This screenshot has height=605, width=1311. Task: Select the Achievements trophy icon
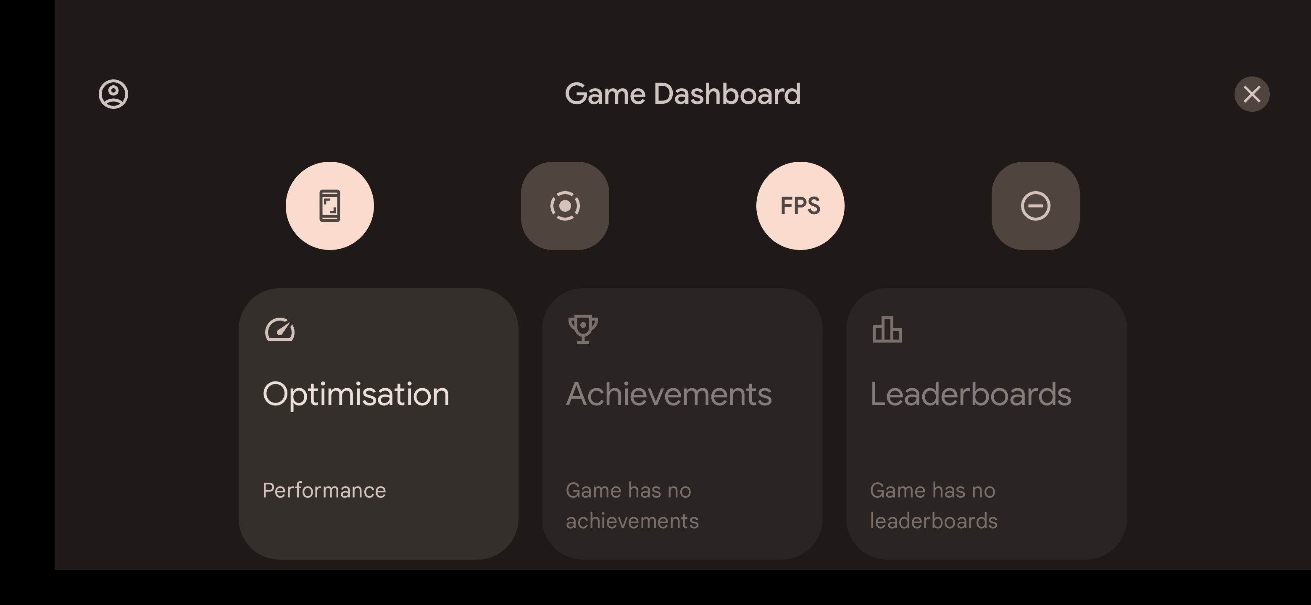point(583,329)
